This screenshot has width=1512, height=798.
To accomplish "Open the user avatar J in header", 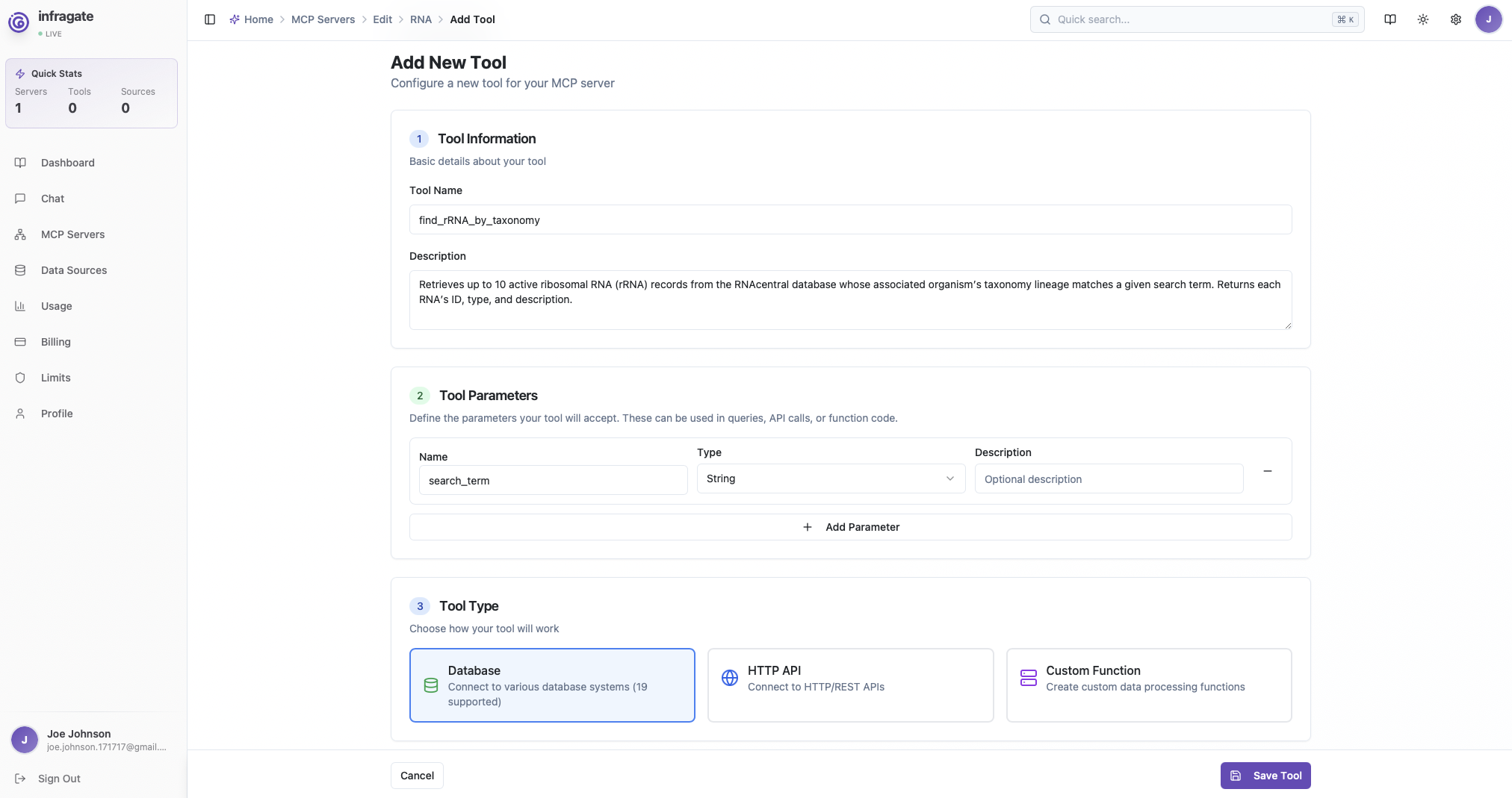I will click(1489, 19).
